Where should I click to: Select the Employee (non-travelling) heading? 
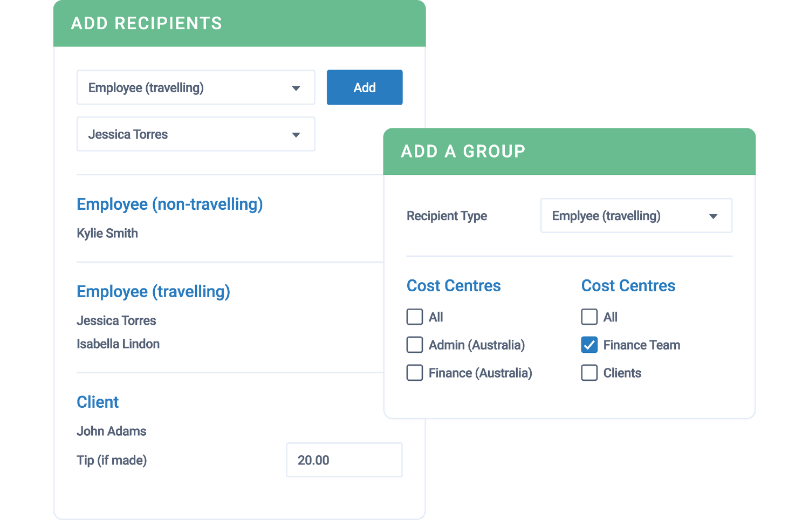(169, 204)
